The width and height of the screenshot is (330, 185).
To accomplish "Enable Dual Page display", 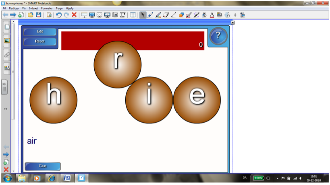I will [107, 15].
